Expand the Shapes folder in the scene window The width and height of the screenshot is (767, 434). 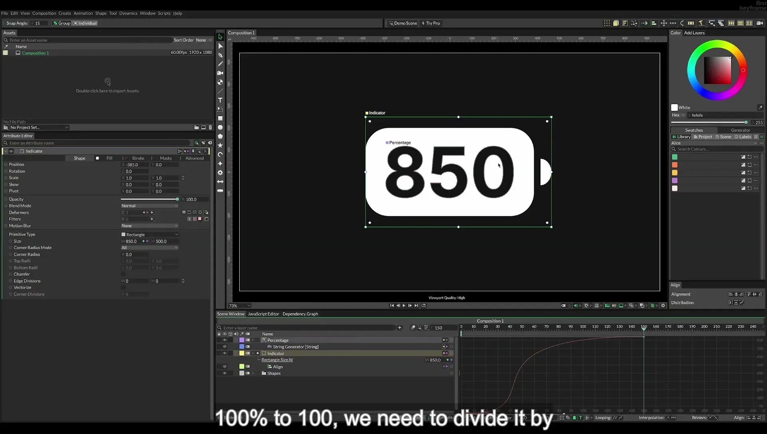point(253,373)
